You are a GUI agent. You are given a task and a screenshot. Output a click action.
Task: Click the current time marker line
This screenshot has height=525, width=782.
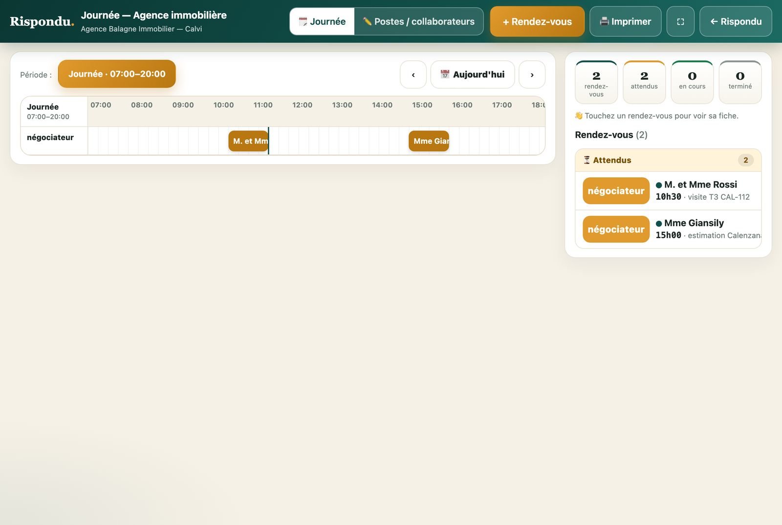[268, 141]
